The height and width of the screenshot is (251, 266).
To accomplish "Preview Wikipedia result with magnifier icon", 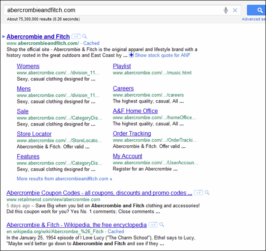I will point(162,224).
